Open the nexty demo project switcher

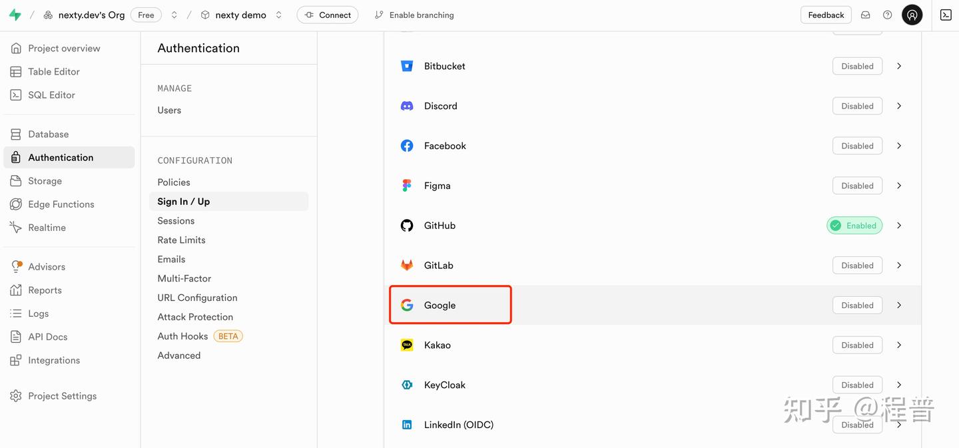pyautogui.click(x=278, y=15)
